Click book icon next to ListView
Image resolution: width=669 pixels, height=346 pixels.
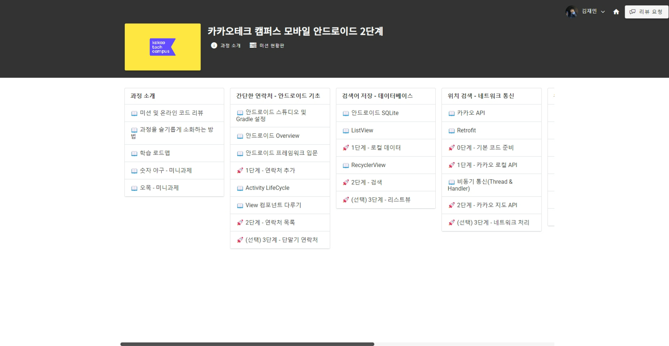346,131
